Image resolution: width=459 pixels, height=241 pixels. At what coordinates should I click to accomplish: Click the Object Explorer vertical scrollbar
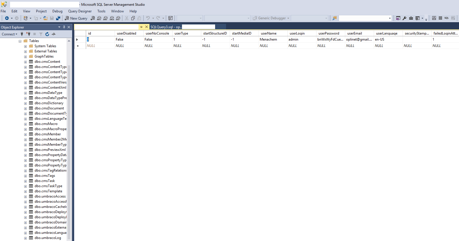coord(69,144)
